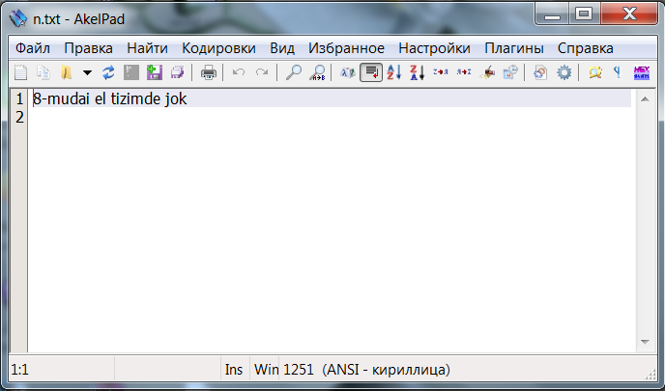The width and height of the screenshot is (665, 391).
Task: Click the Undo arrow icon
Action: [x=239, y=72]
